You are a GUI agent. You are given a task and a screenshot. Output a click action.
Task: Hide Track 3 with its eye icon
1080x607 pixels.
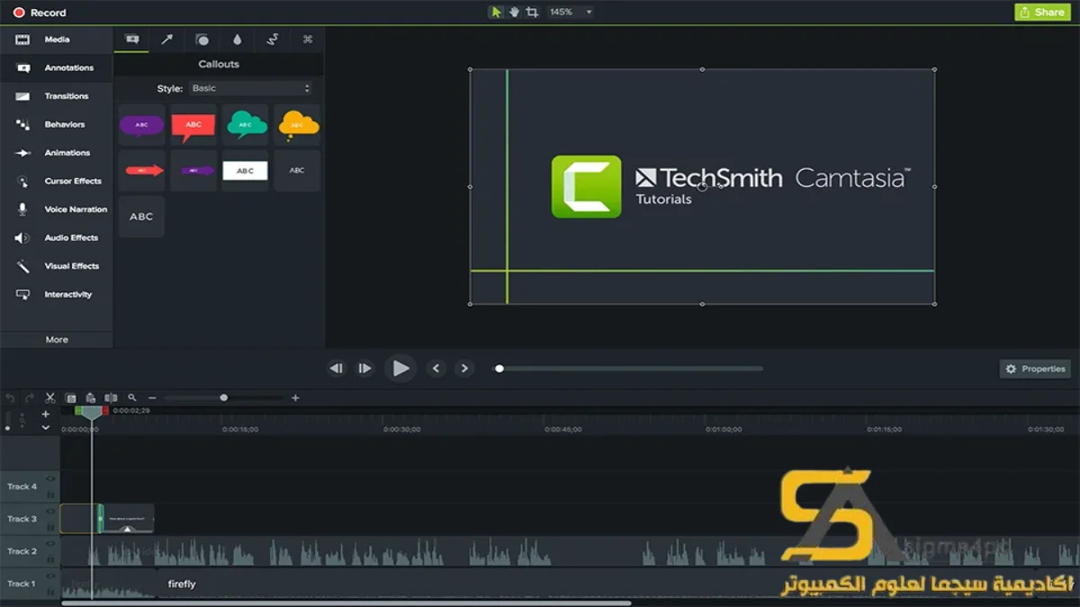click(50, 512)
